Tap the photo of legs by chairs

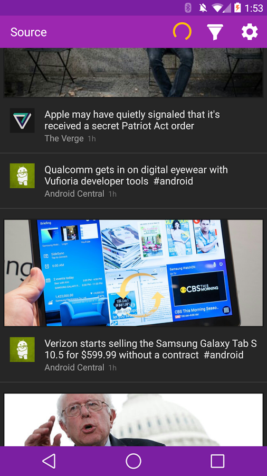(133, 72)
